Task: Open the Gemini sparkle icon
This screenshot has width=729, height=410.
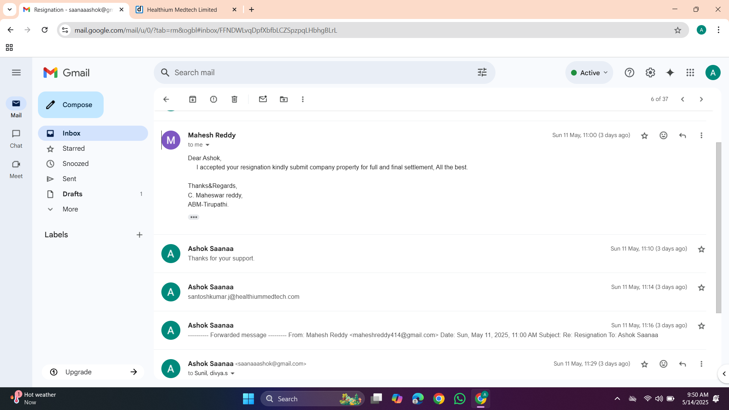Action: point(670,73)
